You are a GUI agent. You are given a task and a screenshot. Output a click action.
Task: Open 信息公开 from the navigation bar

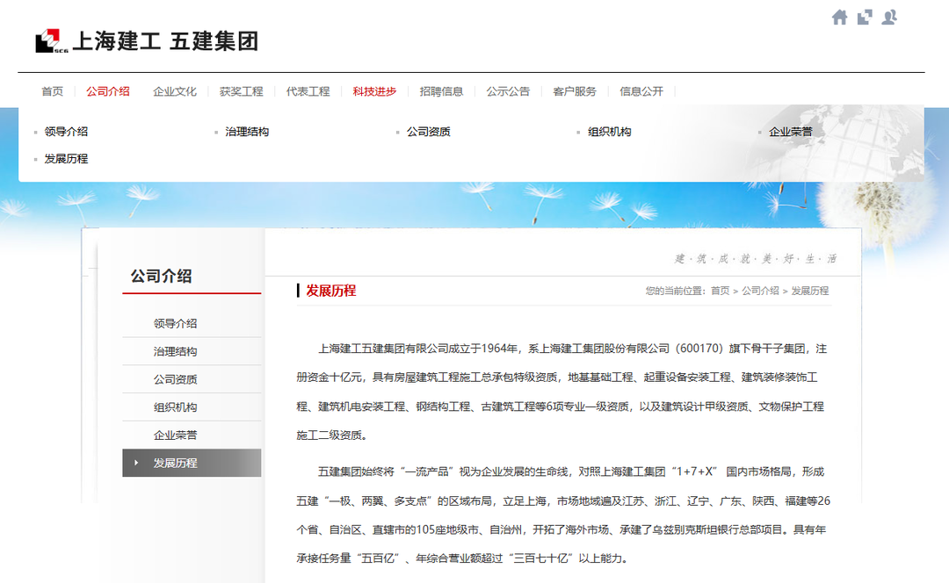641,91
